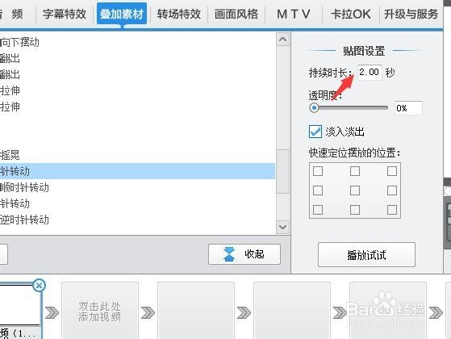
Task: Switch to the 叠加素材 tab
Action: point(122,14)
